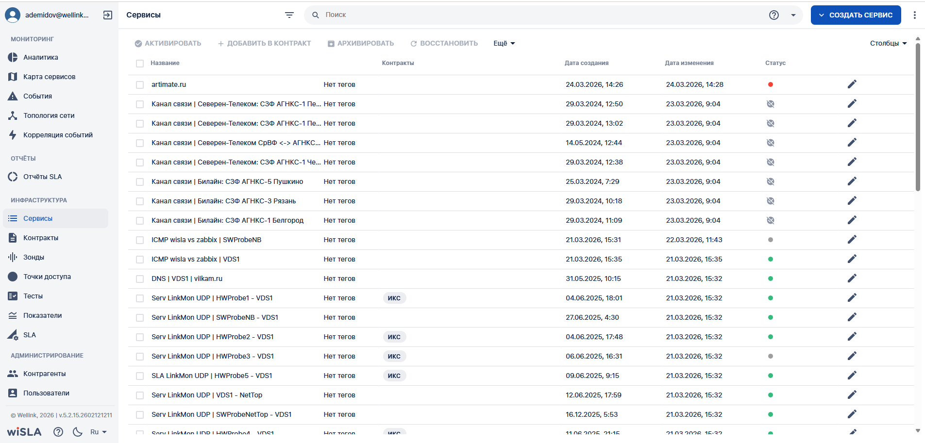
Task: Open the three-dot menu in header
Action: (x=914, y=15)
